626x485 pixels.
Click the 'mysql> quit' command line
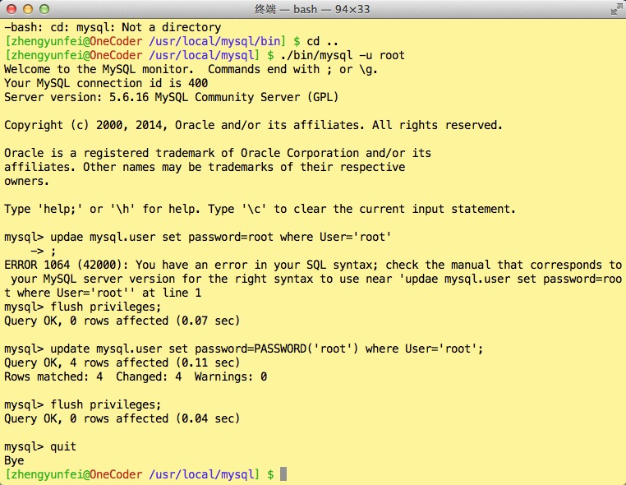(x=40, y=446)
